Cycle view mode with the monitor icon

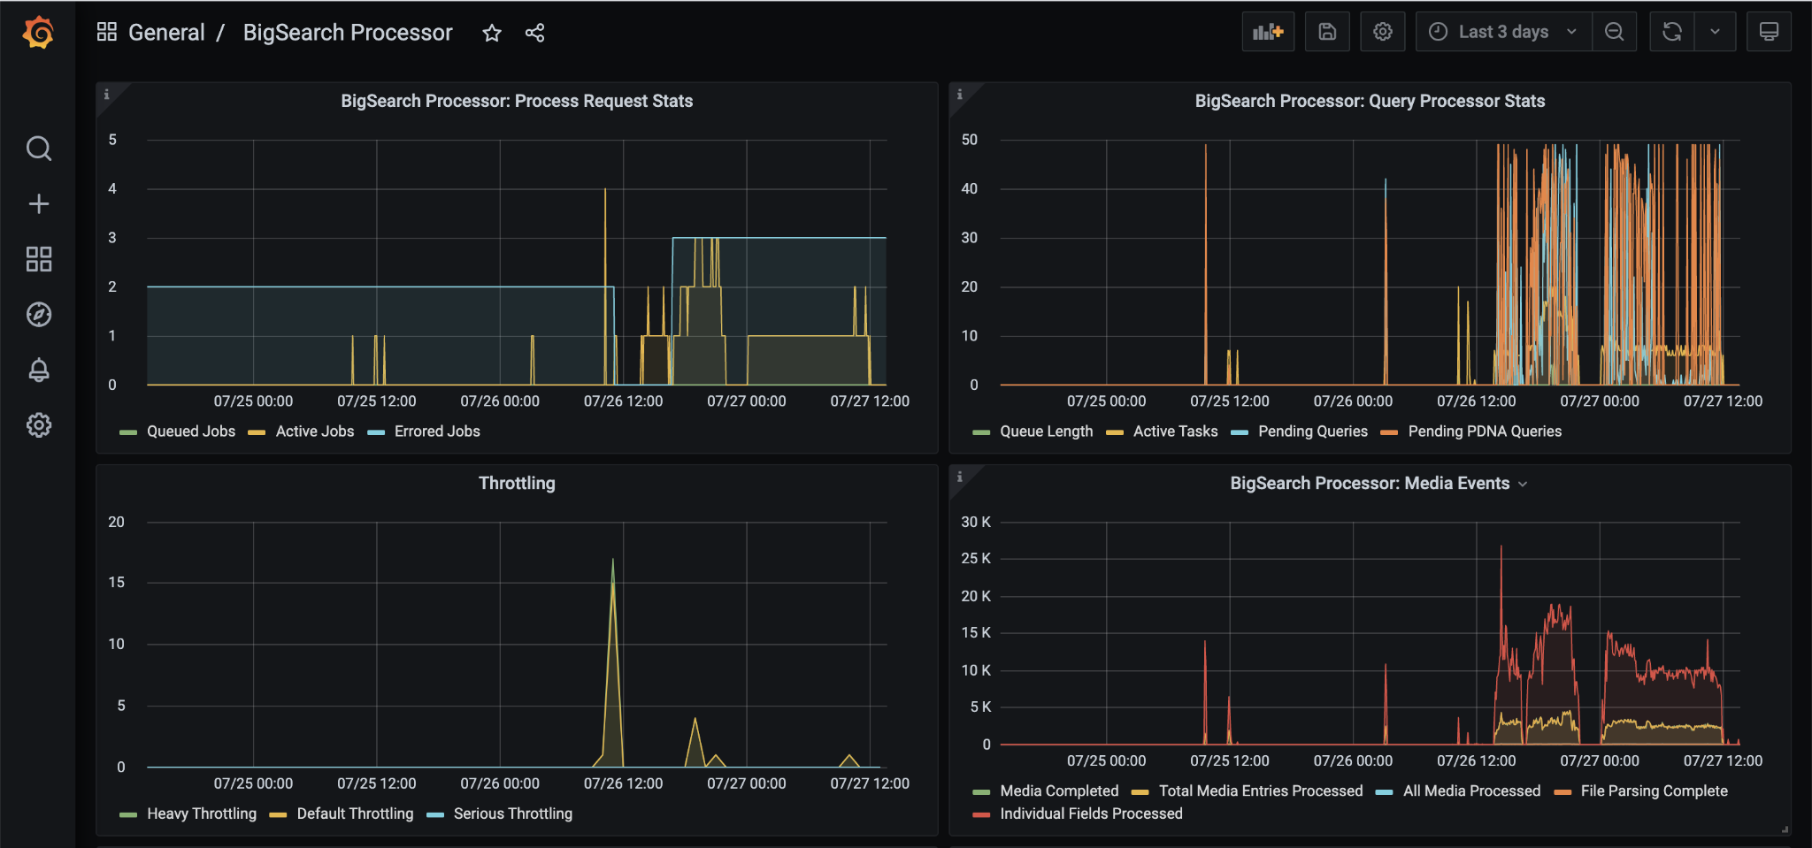1769,32
